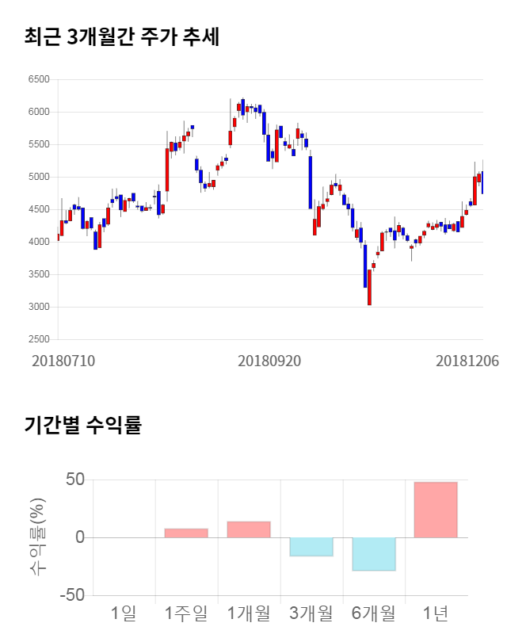Click the 6500 price axis label
The image size is (507, 642).
coord(38,79)
